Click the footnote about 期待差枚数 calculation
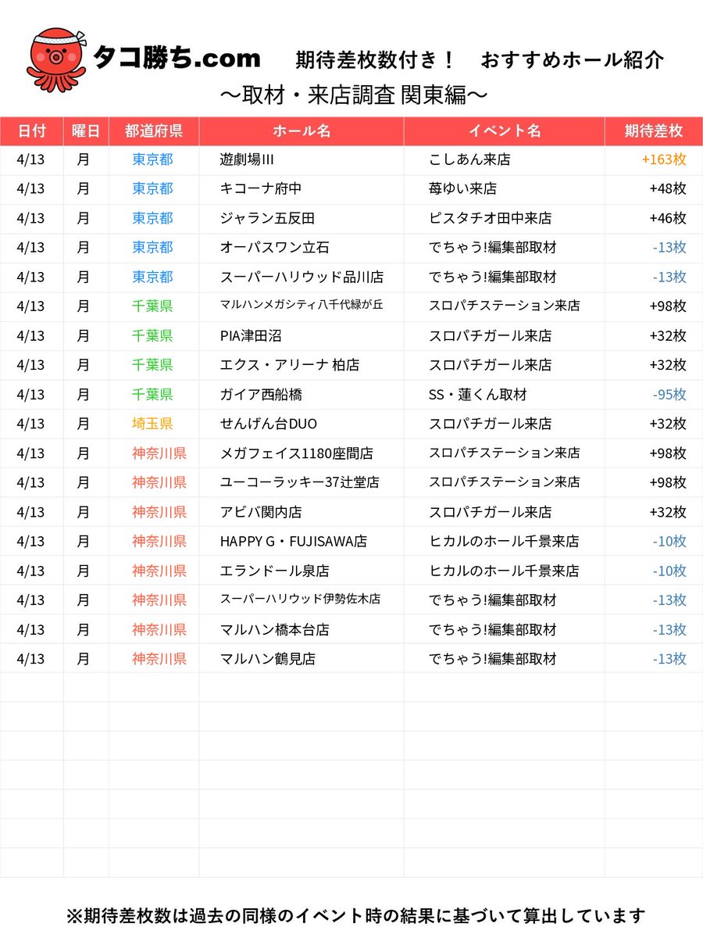 [355, 915]
